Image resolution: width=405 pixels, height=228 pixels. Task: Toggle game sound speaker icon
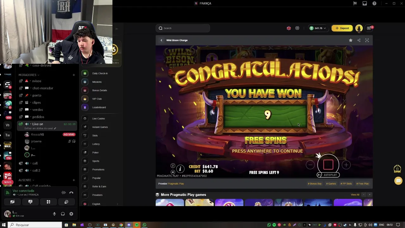click(173, 172)
